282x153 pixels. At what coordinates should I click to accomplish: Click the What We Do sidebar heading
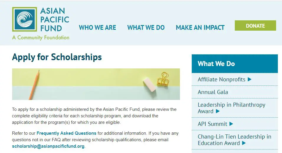(216, 64)
